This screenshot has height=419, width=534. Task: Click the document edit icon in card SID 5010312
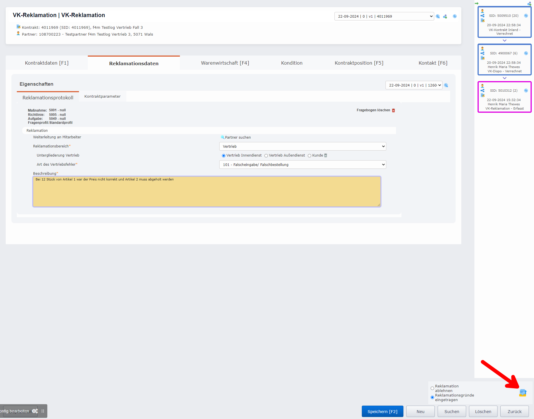tap(482, 95)
